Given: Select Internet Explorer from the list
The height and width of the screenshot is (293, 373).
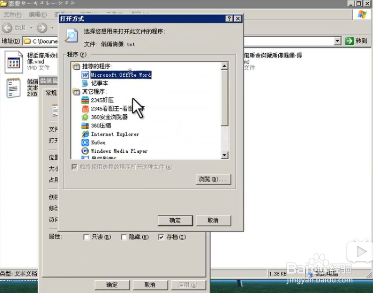Looking at the screenshot, I should click(x=115, y=134).
